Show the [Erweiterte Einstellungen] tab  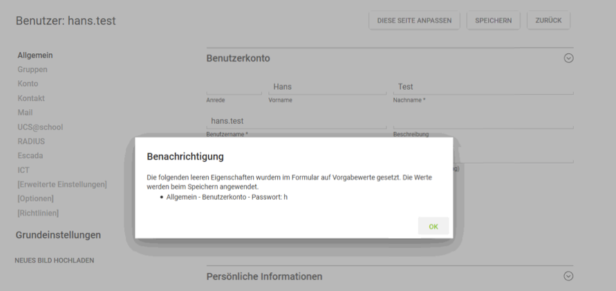point(62,185)
